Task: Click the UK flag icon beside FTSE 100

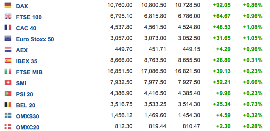Action: click(8, 16)
